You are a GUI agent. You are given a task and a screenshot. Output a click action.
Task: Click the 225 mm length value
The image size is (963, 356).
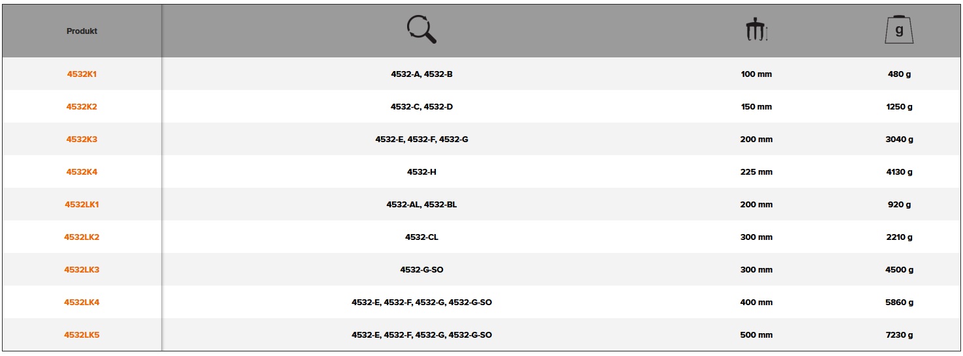[x=756, y=172]
